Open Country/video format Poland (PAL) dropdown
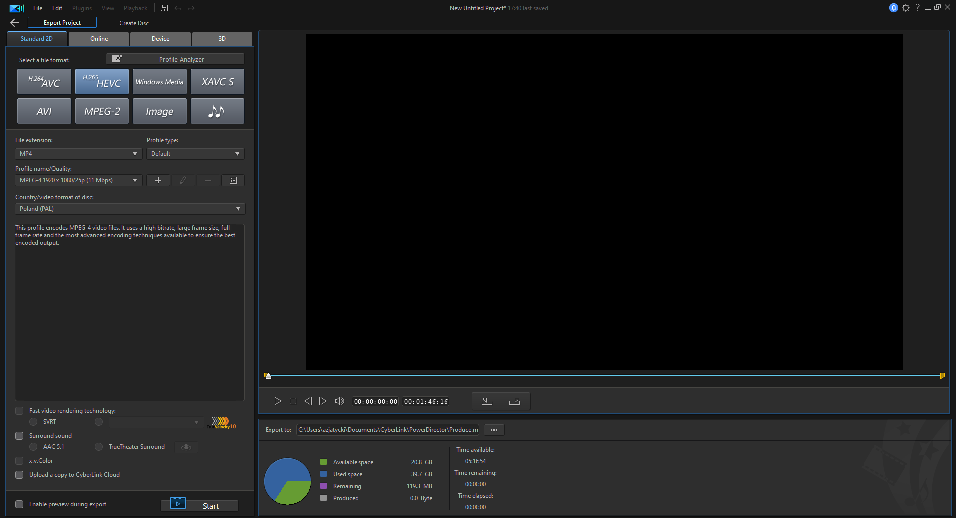 tap(130, 209)
